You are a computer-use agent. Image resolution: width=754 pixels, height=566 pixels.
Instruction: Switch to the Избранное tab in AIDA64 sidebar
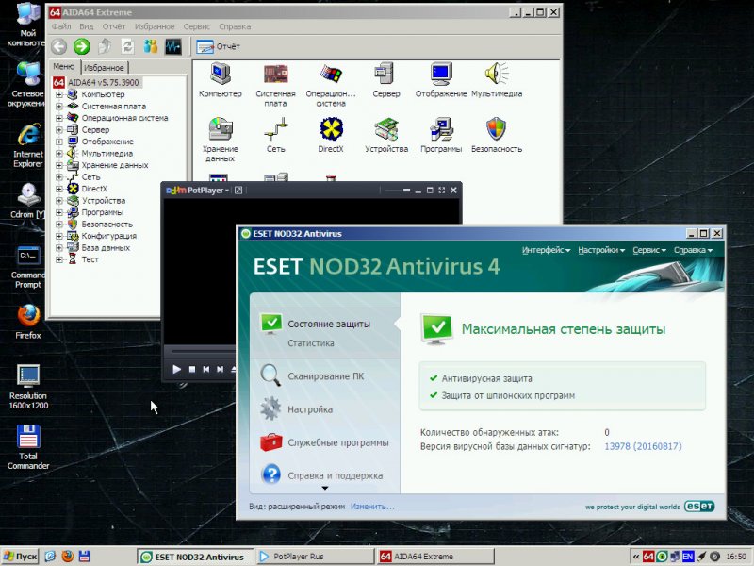[104, 67]
